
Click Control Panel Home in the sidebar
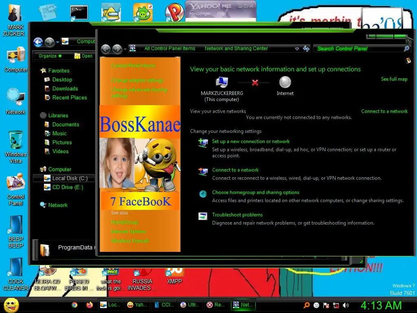click(x=133, y=66)
